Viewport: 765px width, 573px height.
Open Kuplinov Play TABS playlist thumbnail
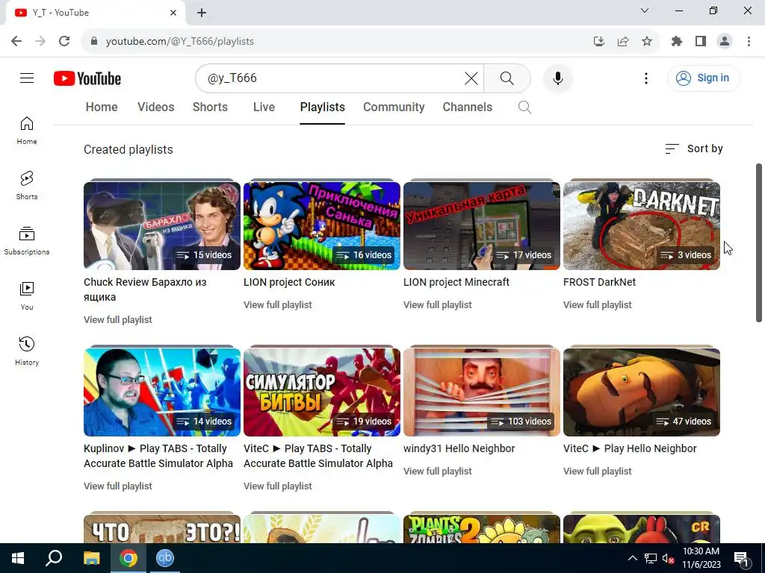162,392
